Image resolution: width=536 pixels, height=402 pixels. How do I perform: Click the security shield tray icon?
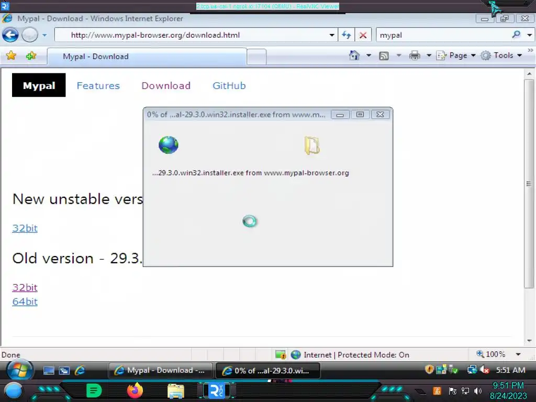[429, 370]
